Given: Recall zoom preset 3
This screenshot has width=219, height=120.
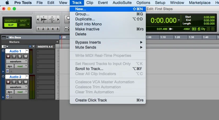Looking at the screenshot, I should 48,29.
